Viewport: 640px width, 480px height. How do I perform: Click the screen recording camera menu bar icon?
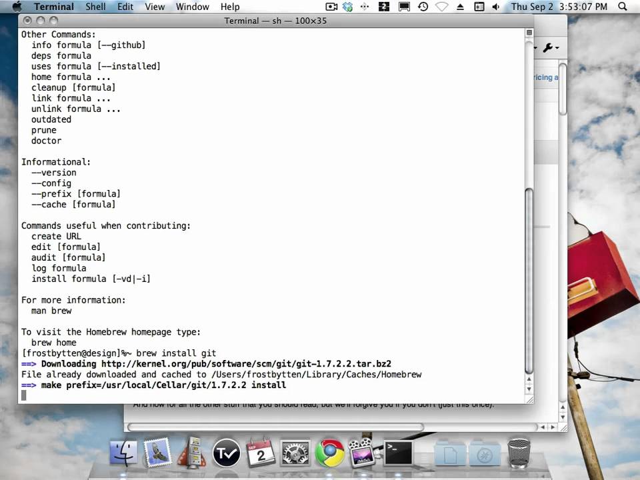tap(331, 7)
